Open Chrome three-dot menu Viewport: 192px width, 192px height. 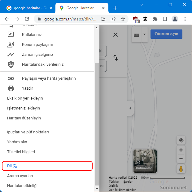click(185, 19)
